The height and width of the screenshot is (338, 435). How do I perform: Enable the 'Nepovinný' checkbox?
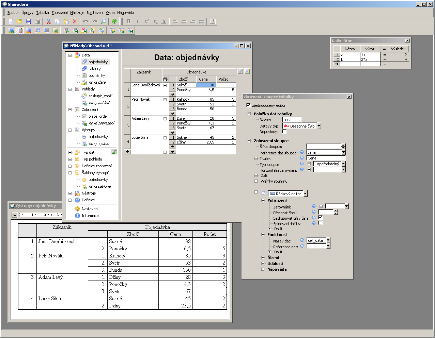(x=284, y=132)
